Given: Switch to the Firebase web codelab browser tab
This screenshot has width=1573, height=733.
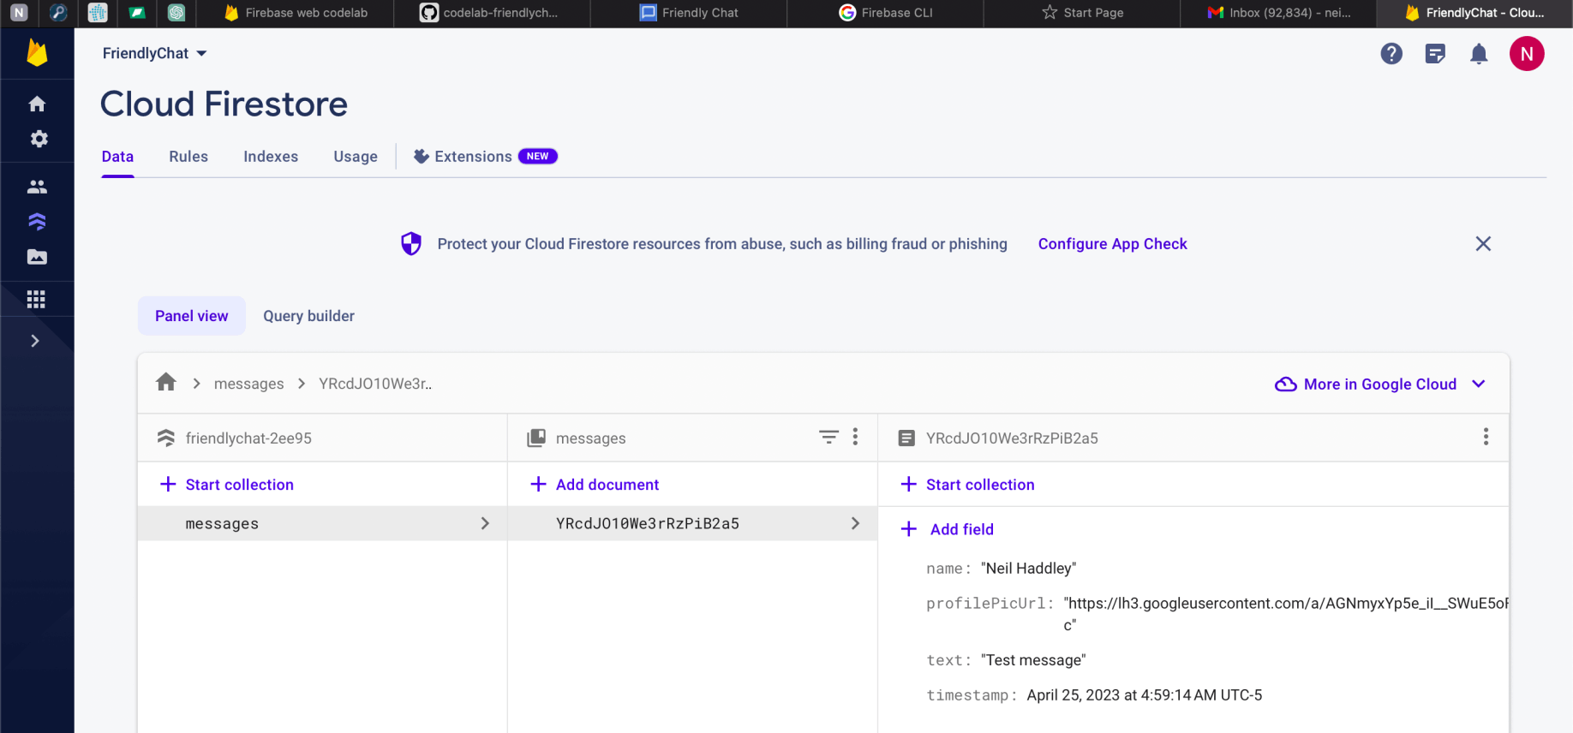Looking at the screenshot, I should pos(296,13).
